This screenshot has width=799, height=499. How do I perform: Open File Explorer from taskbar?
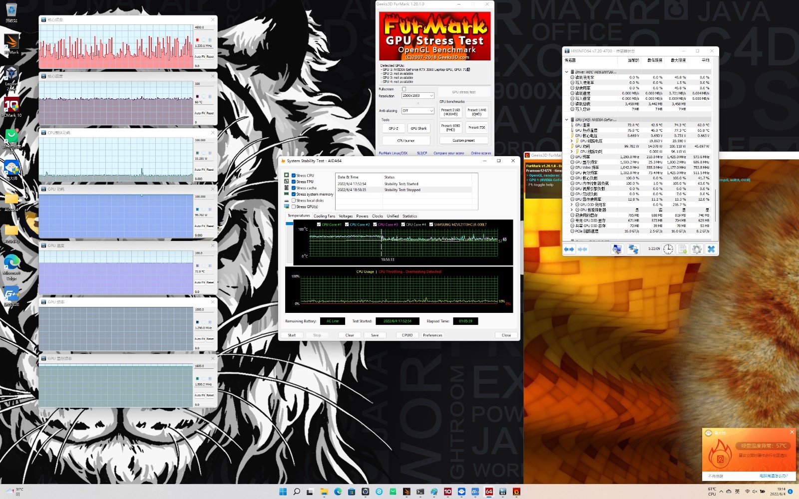pos(324,492)
